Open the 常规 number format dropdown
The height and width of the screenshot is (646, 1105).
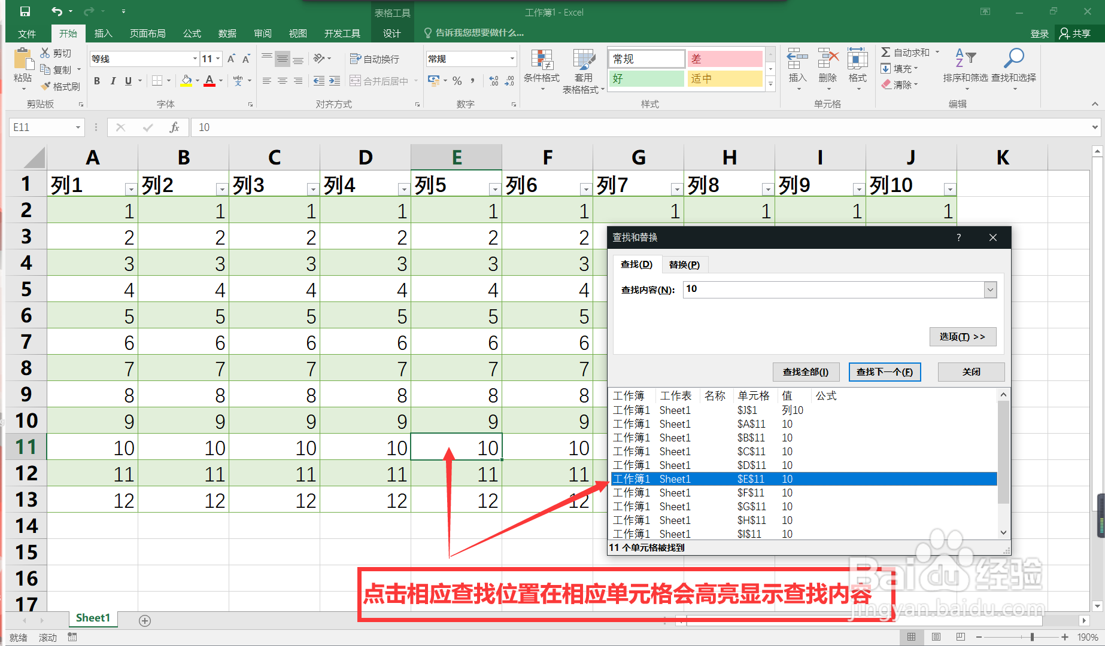[511, 58]
